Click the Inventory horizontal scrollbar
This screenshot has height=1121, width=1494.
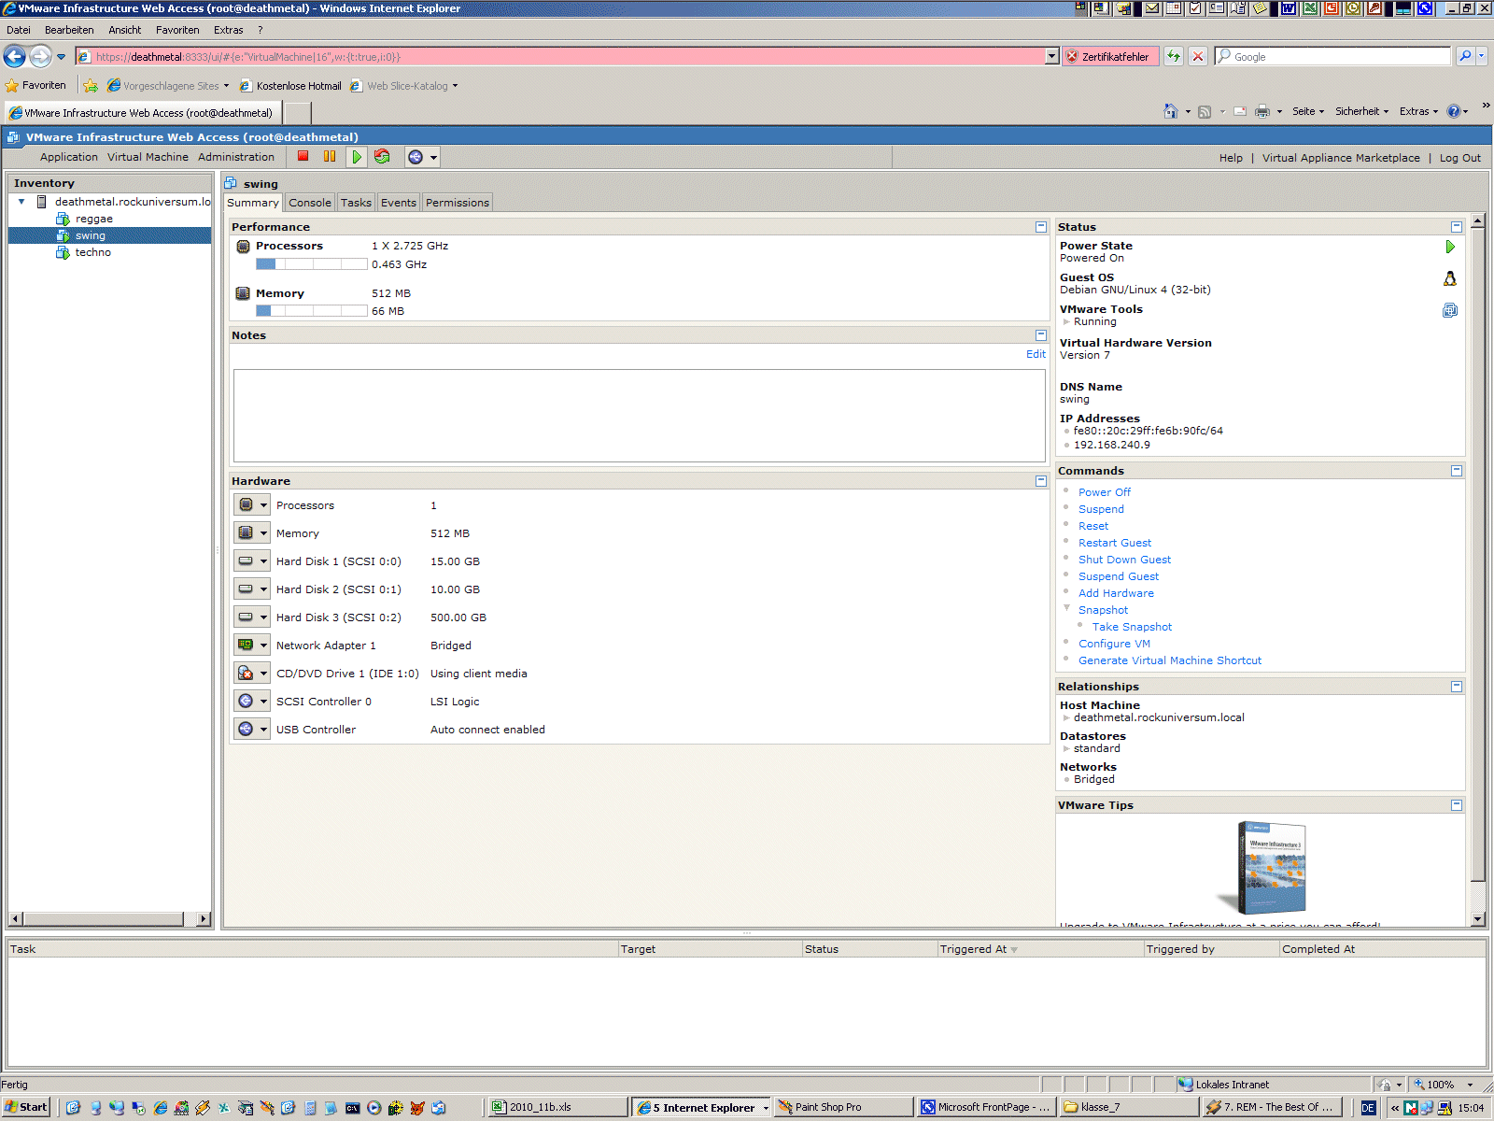point(109,919)
